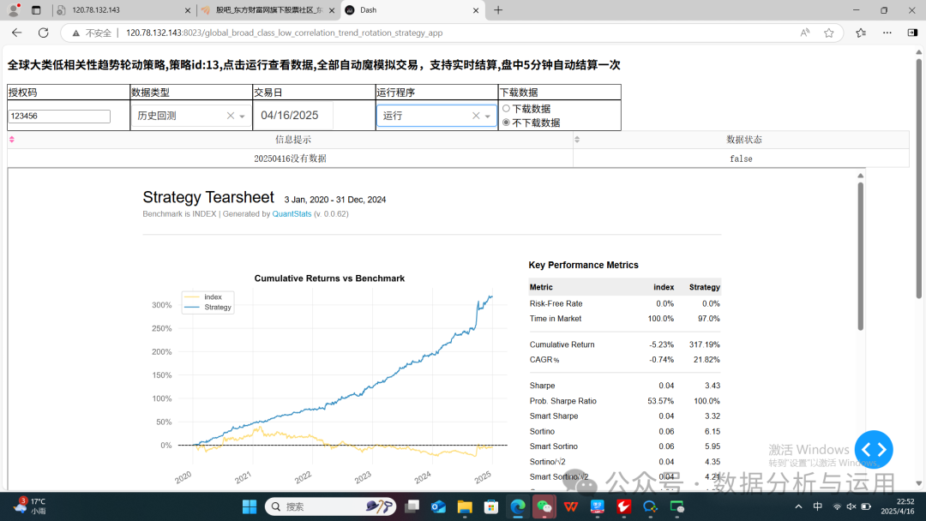Image resolution: width=926 pixels, height=521 pixels.
Task: Clear the 运行 dropdown selection
Action: 476,116
